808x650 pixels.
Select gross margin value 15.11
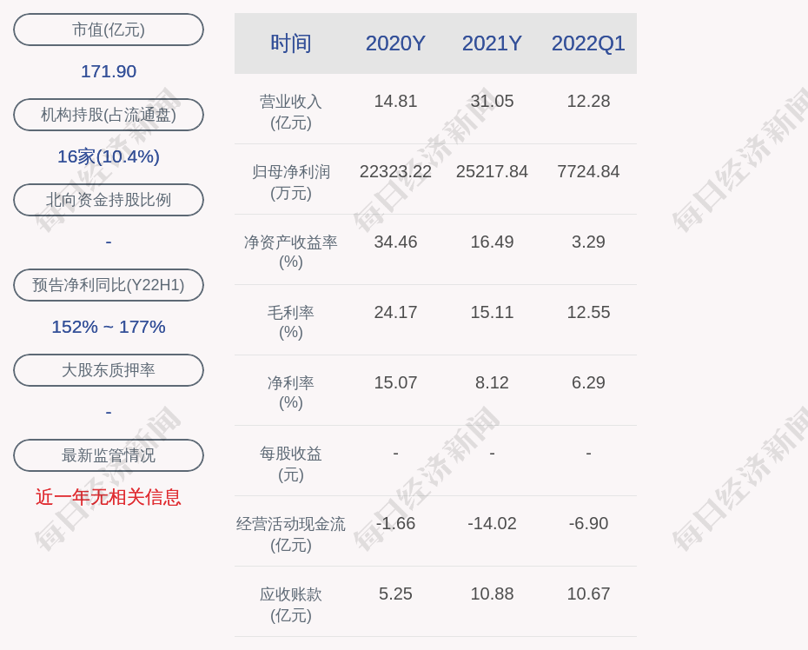pyautogui.click(x=492, y=312)
